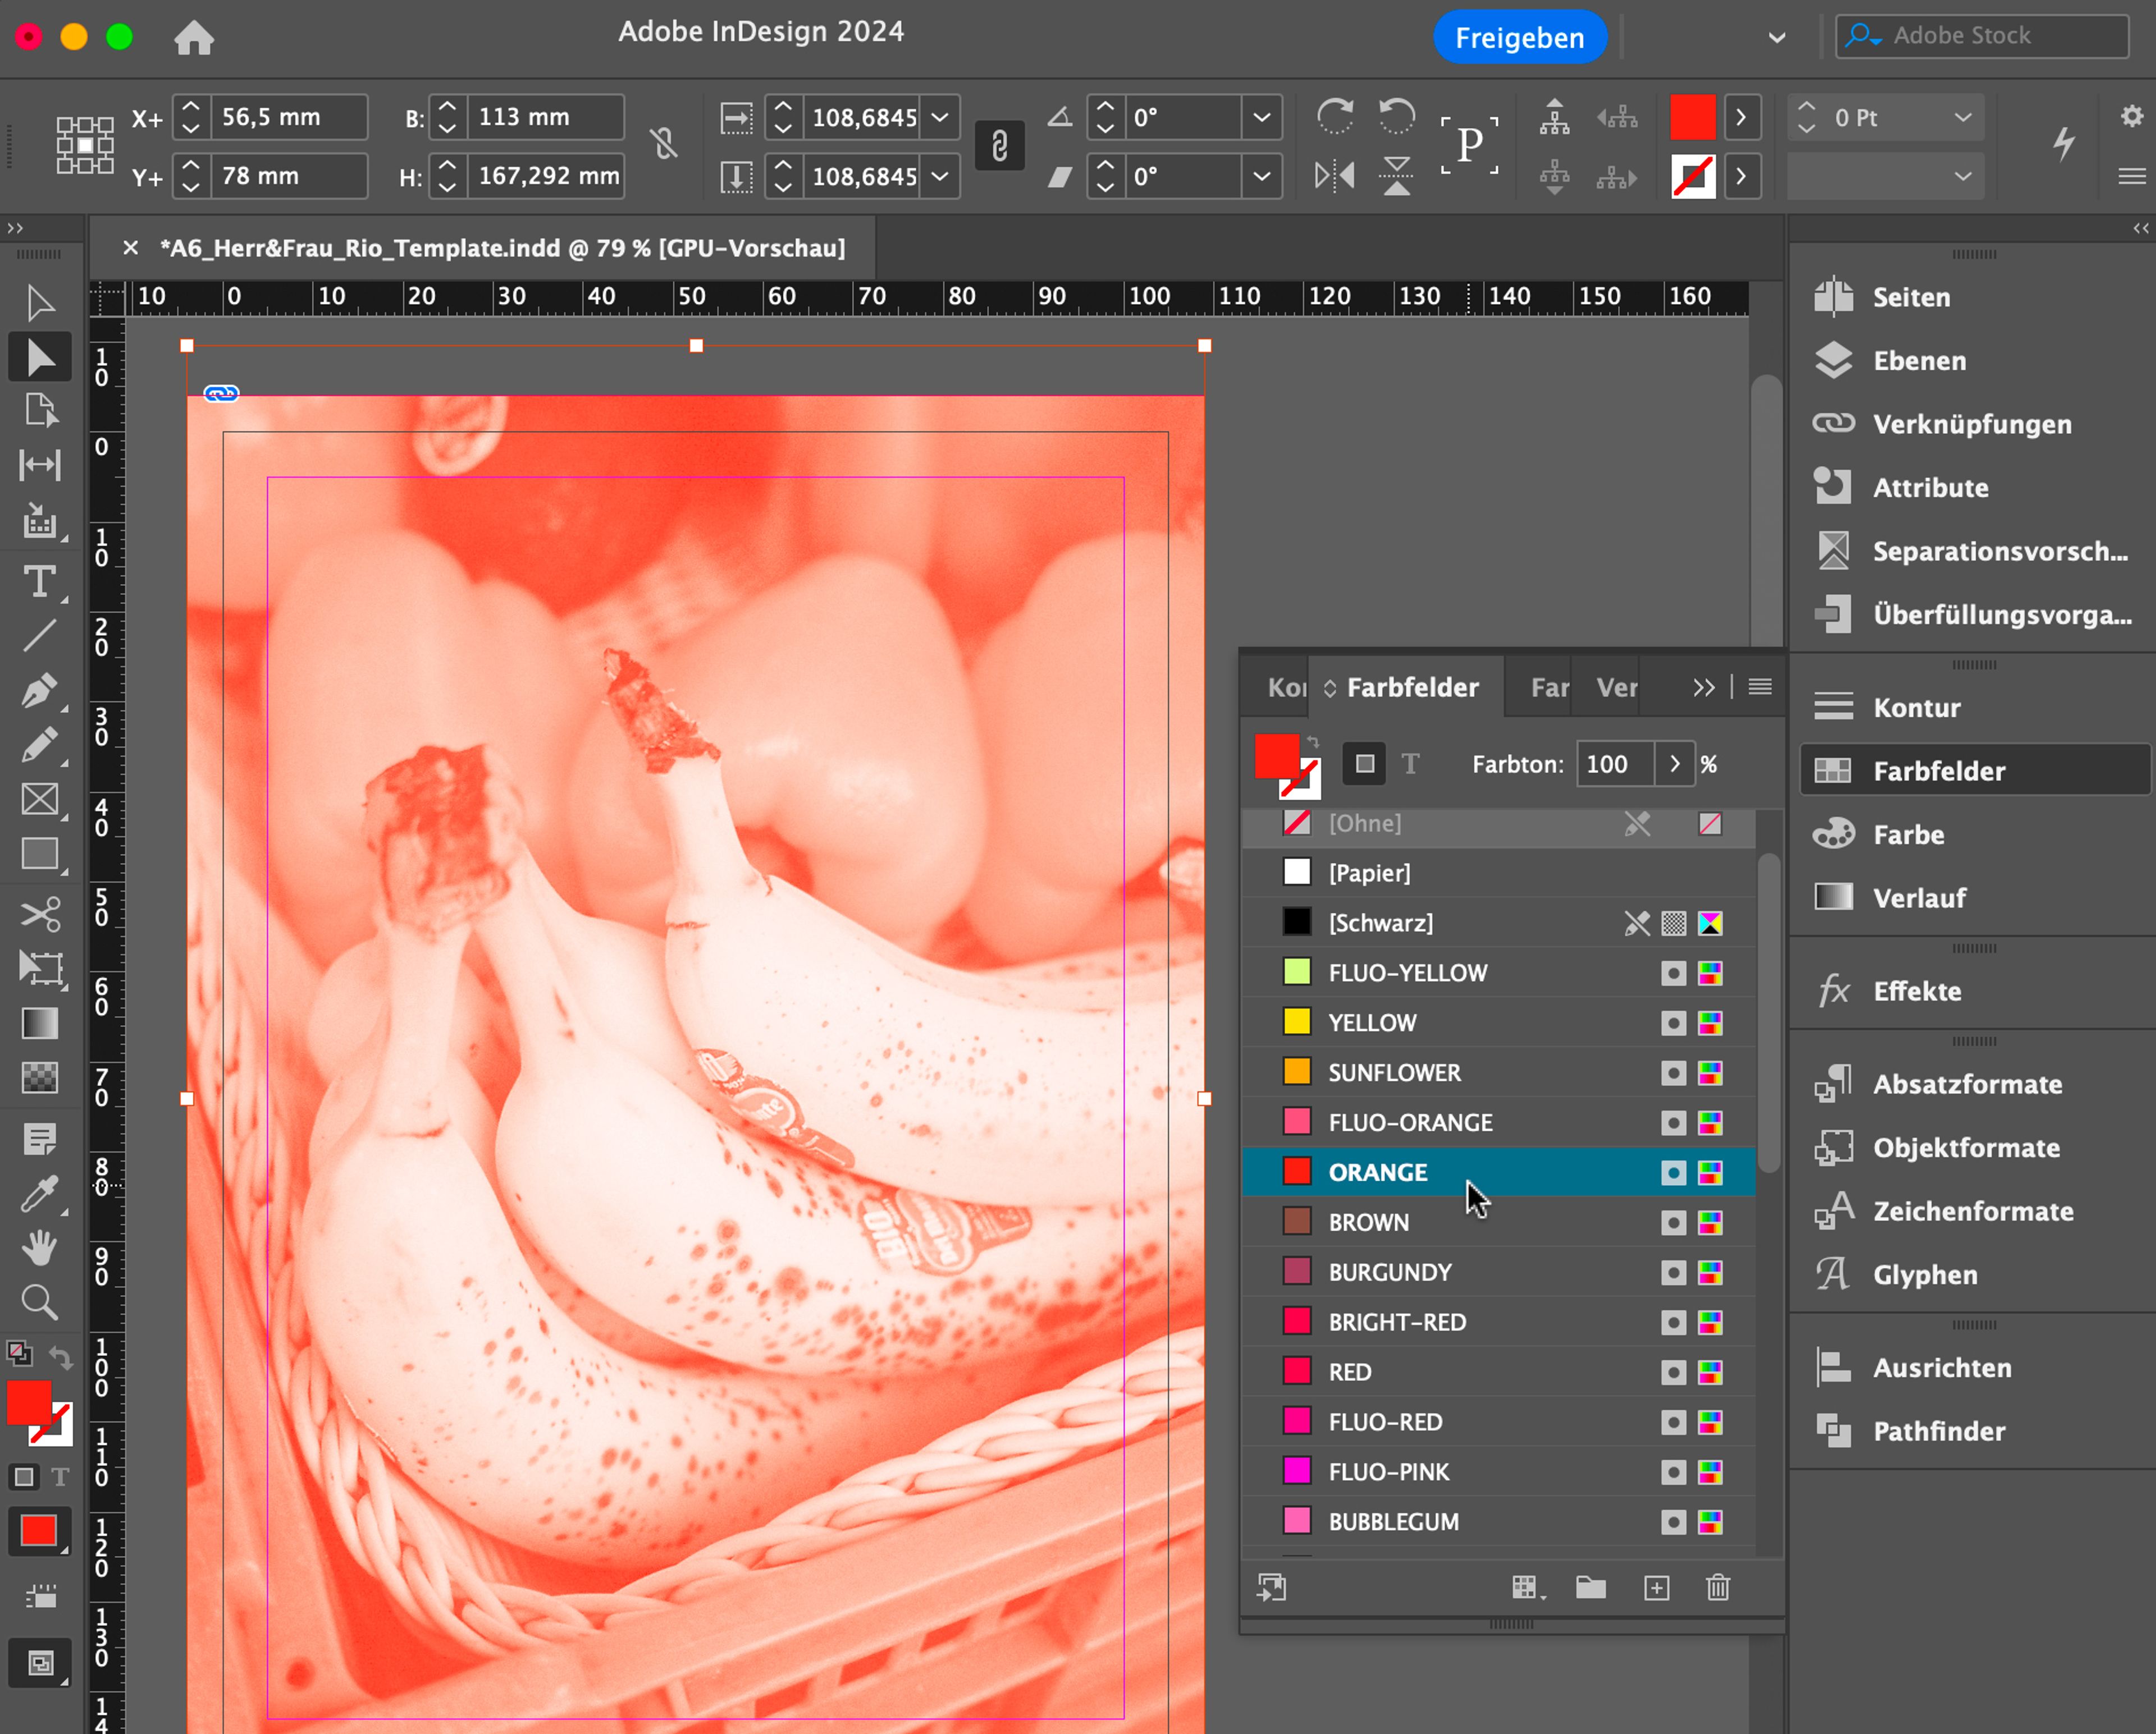Select the Type tool in toolbar
Image resolution: width=2156 pixels, height=1734 pixels.
point(39,582)
